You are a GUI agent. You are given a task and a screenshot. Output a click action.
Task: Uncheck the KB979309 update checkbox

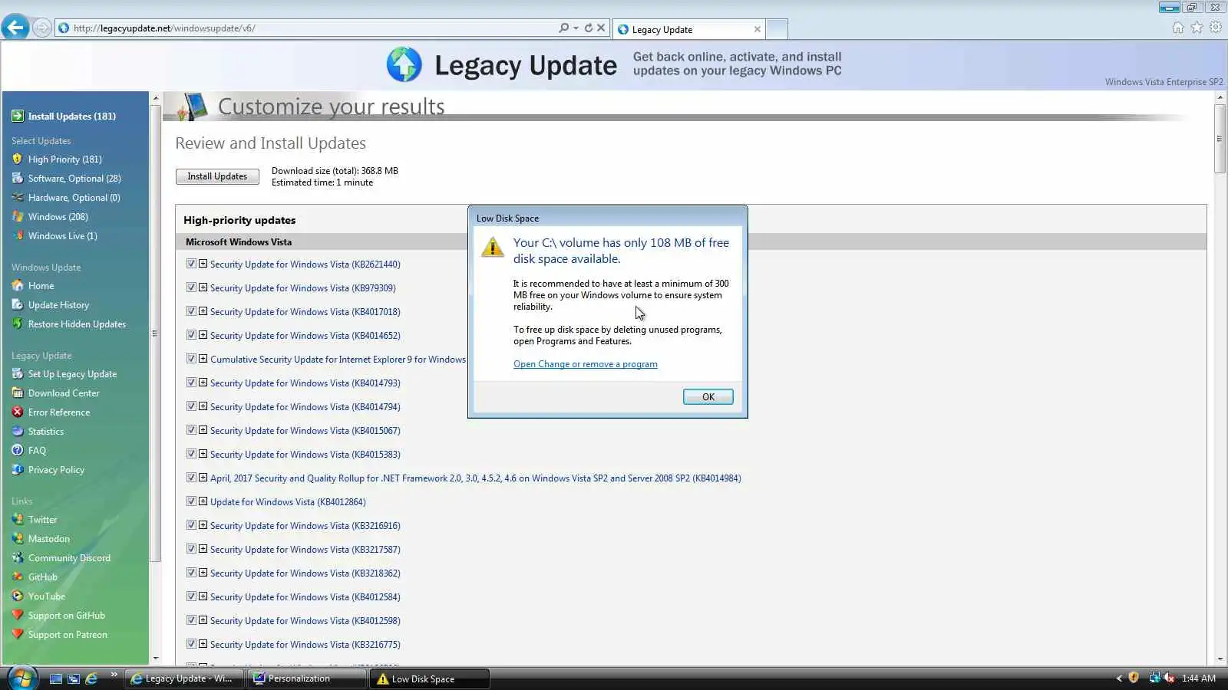tap(191, 287)
